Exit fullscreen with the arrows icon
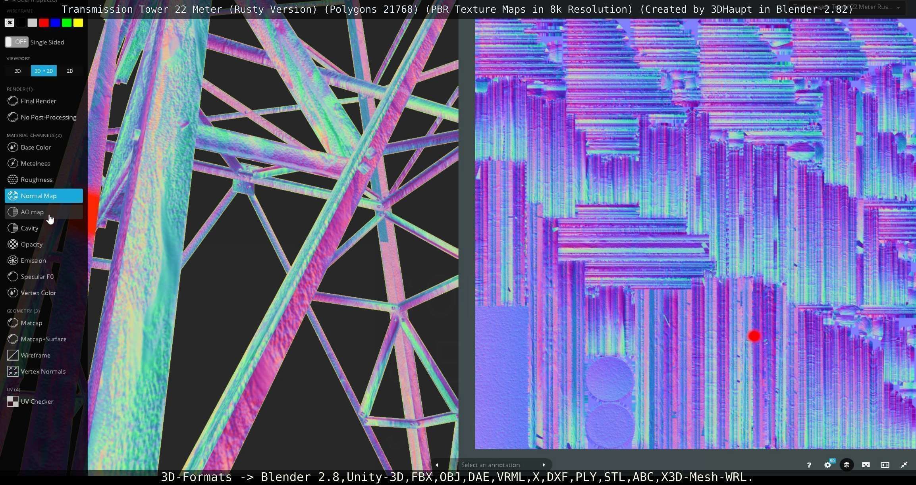916x485 pixels. pyautogui.click(x=904, y=465)
